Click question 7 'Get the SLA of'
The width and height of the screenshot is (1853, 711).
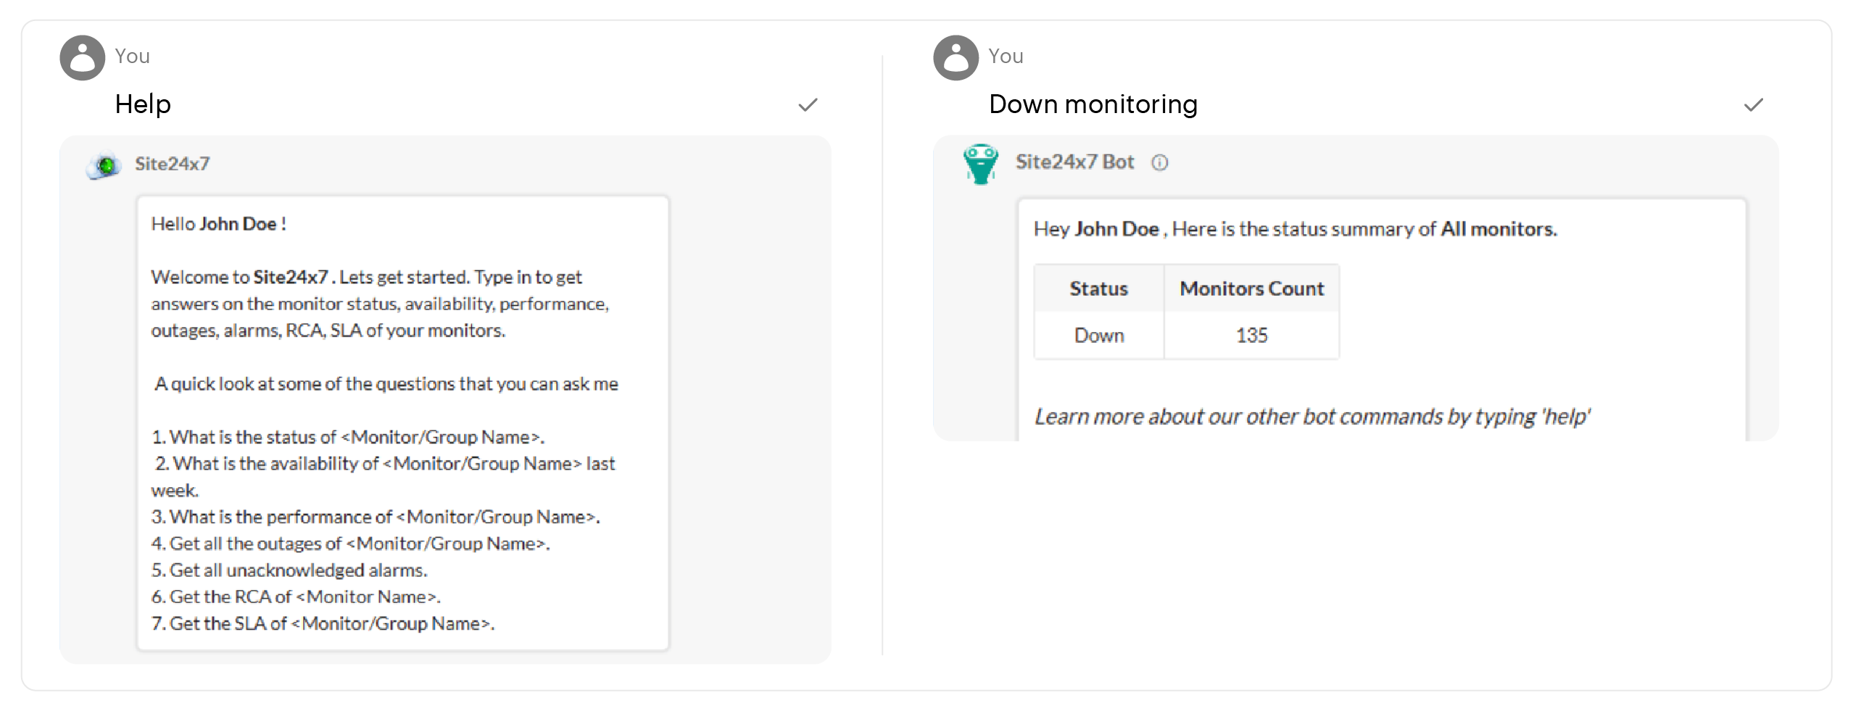point(323,623)
